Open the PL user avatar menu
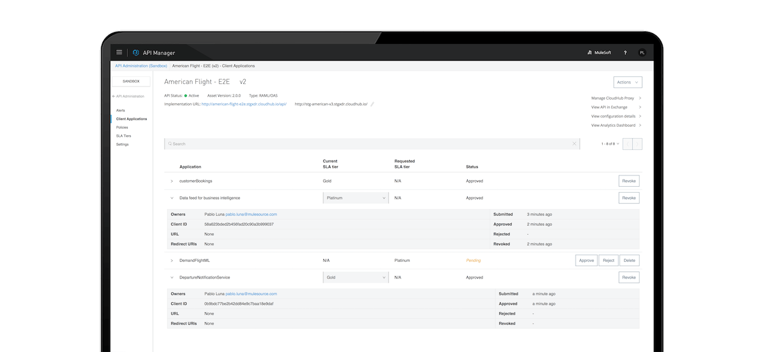 click(x=642, y=53)
